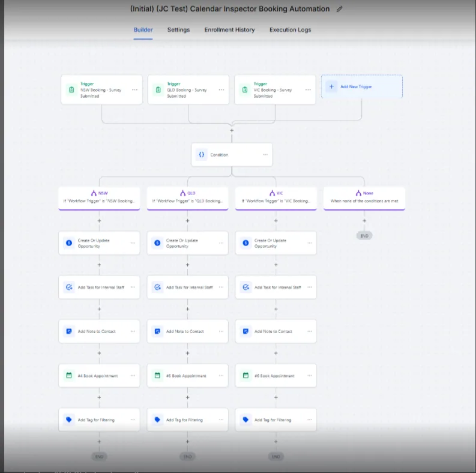Select the None branch card
The width and height of the screenshot is (476, 473).
364,198
